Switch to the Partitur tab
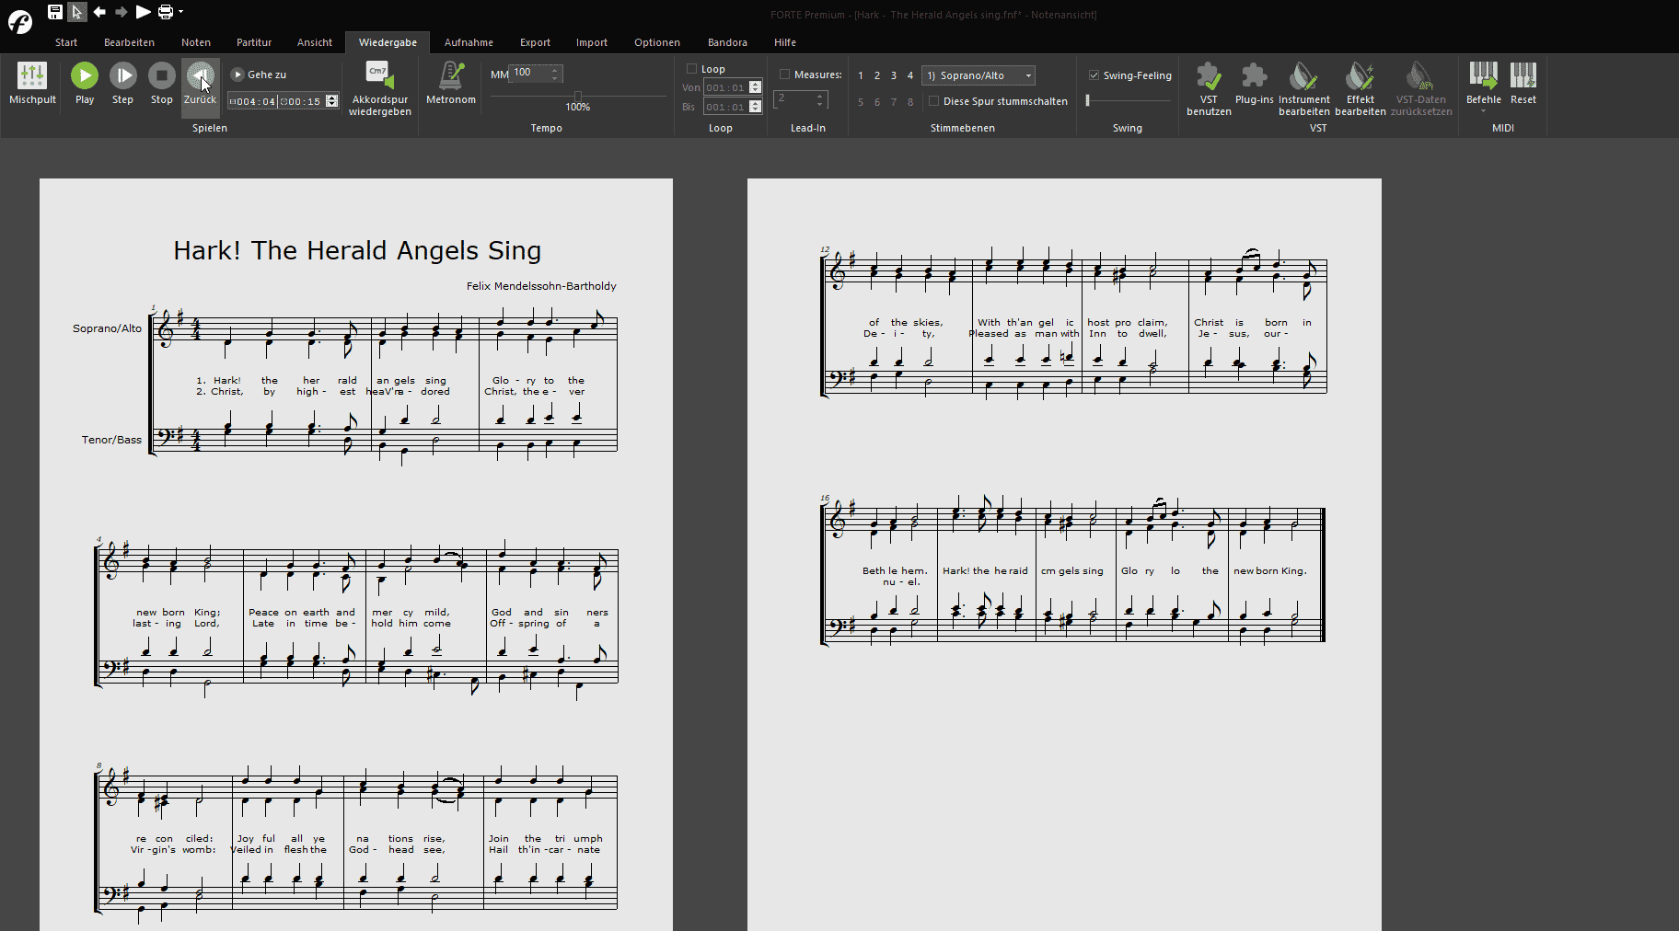Image resolution: width=1679 pixels, height=931 pixels. point(254,42)
